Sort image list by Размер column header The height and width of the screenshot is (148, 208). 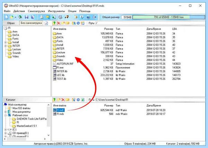point(109,29)
